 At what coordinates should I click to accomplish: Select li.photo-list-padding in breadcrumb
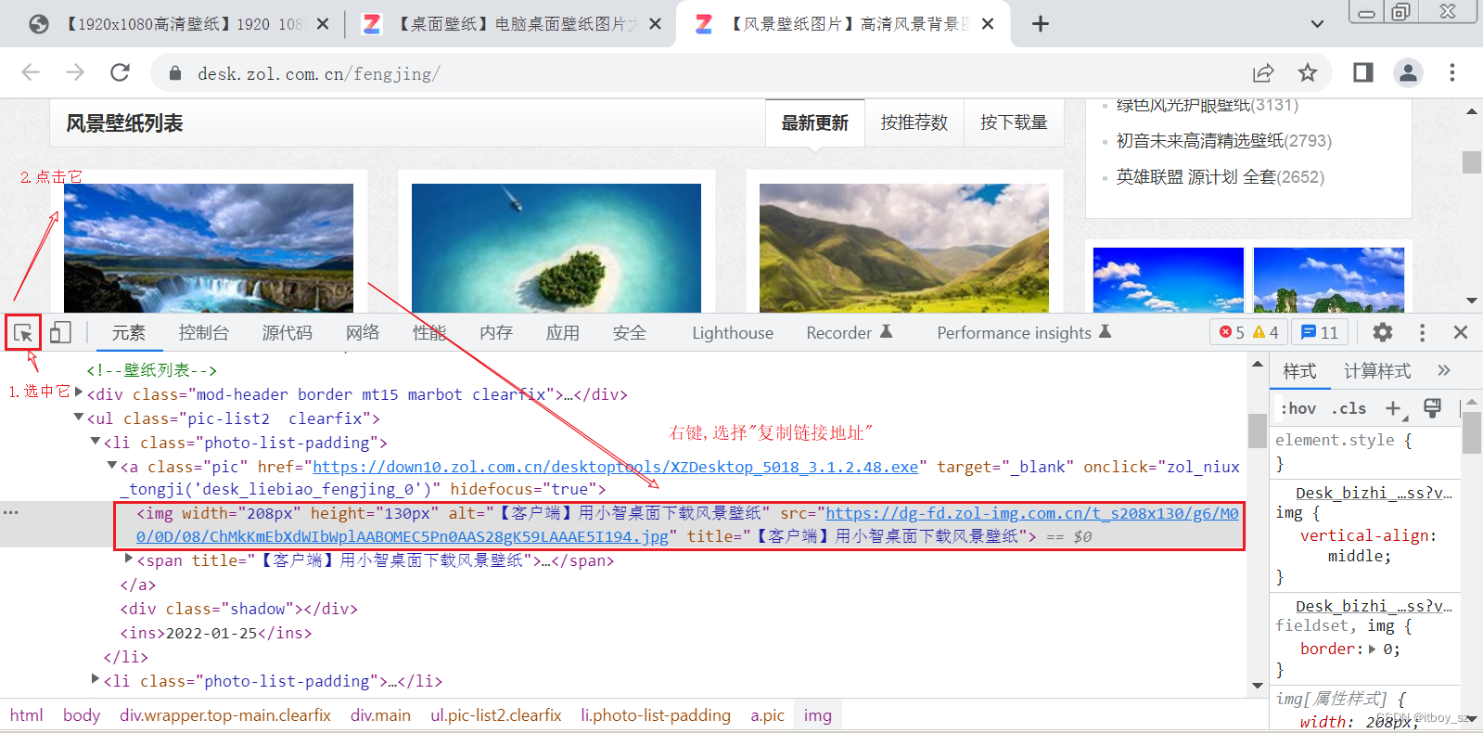pos(656,715)
